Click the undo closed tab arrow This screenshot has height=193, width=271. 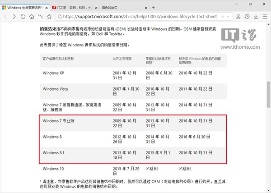[40, 17]
